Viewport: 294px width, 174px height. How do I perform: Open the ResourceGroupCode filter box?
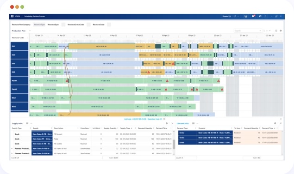tap(88, 24)
